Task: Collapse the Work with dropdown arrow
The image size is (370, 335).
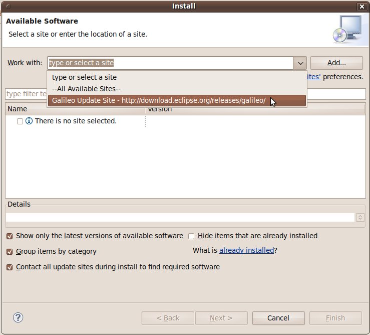Action: (300, 63)
